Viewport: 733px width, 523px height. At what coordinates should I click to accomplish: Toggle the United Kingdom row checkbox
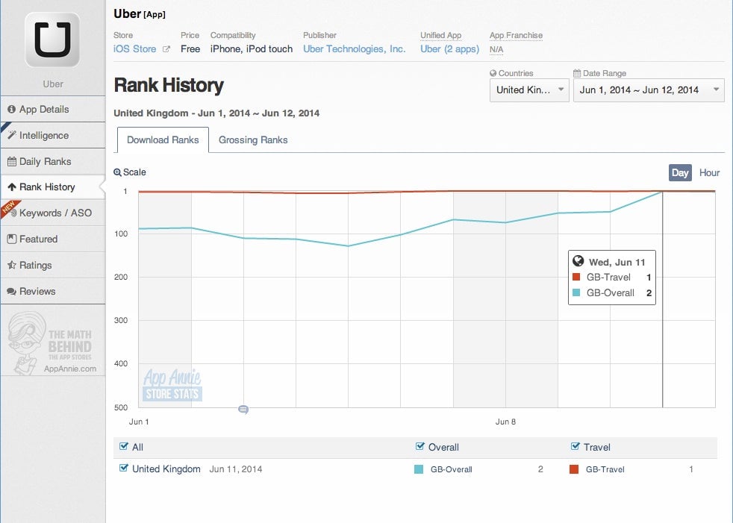pos(123,468)
